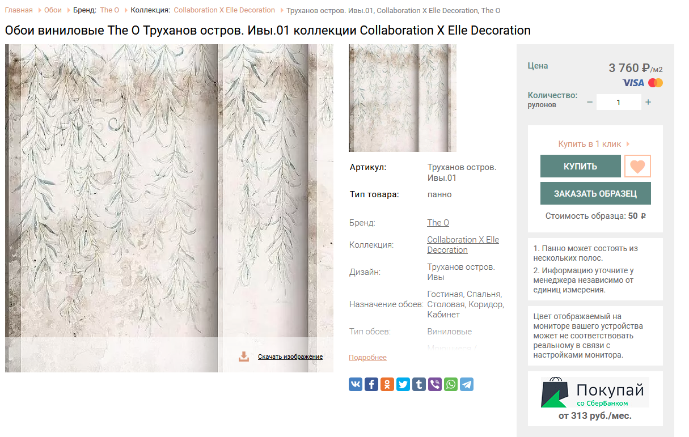Download image via Скачать изображение

tap(290, 357)
